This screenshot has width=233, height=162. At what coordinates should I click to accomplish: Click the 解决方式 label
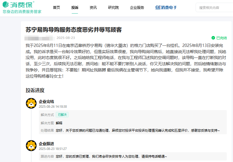pos(47,115)
